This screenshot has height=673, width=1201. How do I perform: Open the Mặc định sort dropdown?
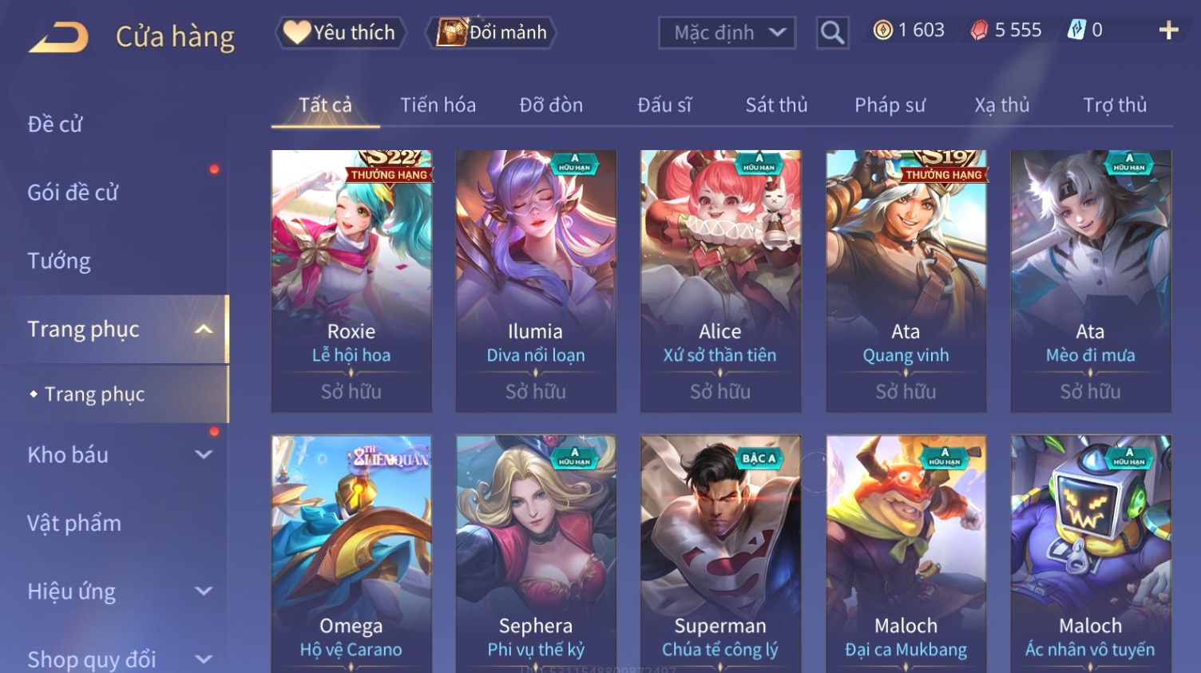point(727,33)
